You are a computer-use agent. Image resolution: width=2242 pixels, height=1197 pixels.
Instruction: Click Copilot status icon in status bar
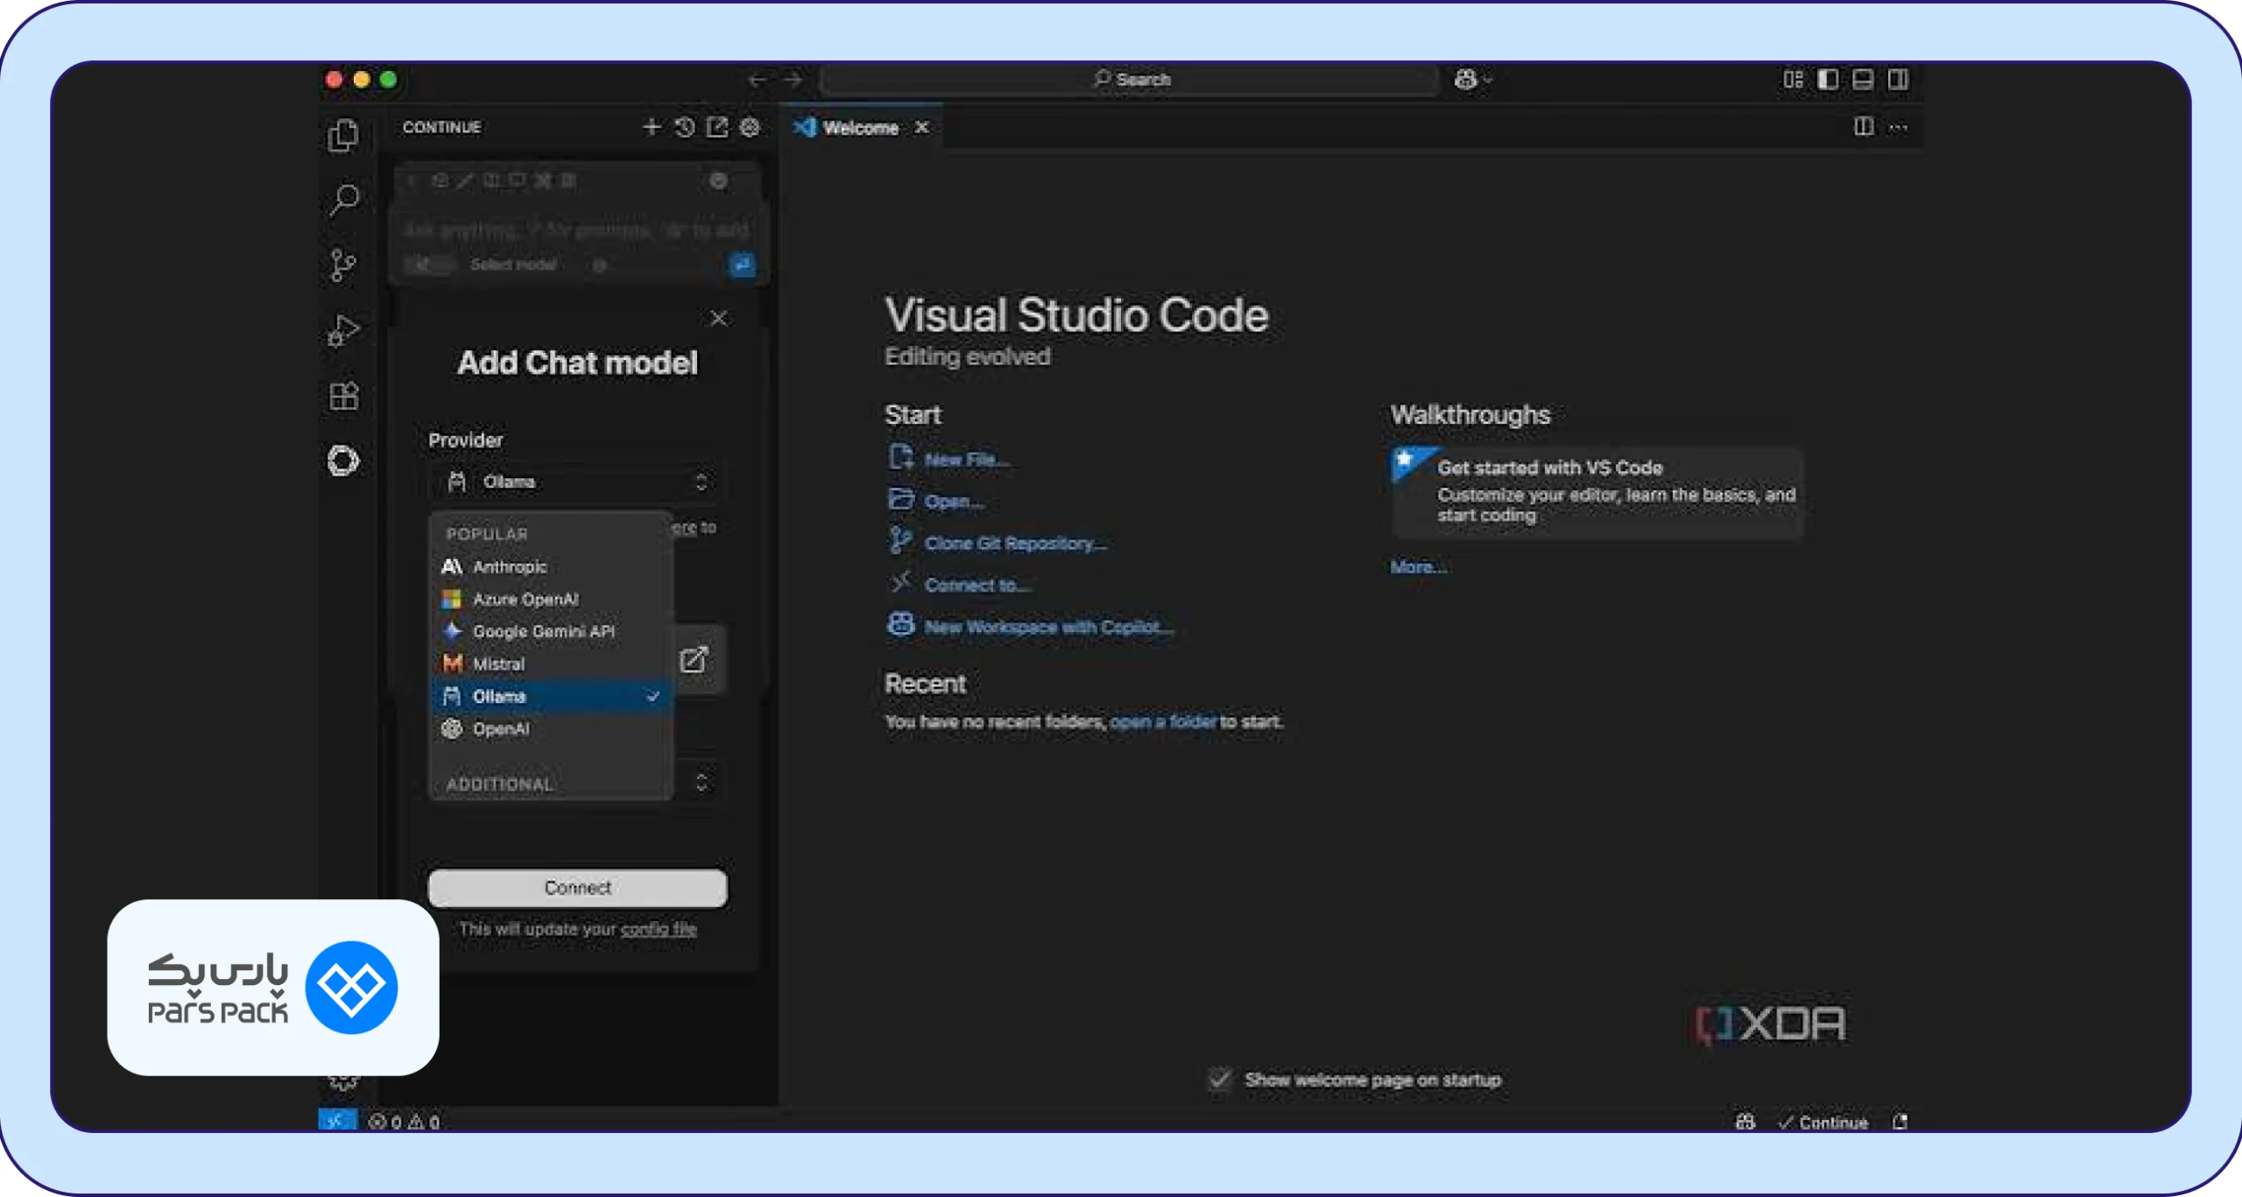[x=1745, y=1122]
